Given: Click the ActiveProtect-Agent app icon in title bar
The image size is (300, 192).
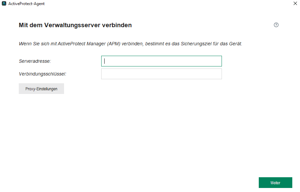Looking at the screenshot, I should (x=4, y=3).
